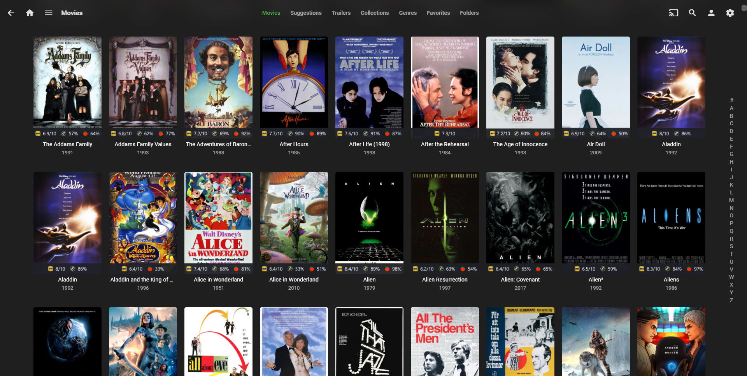Switch to the Trailers tab
This screenshot has width=747, height=376.
pyautogui.click(x=341, y=13)
